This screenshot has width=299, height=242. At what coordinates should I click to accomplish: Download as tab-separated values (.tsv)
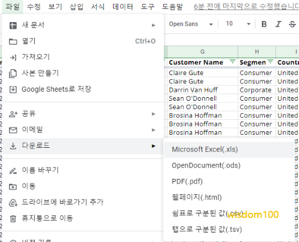click(229, 229)
